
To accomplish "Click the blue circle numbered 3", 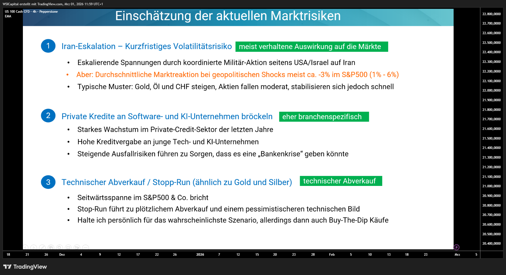I will pyautogui.click(x=48, y=182).
